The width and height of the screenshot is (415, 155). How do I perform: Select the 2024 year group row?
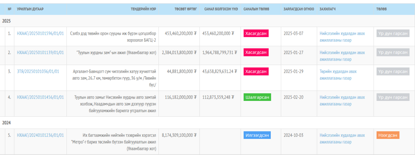click(x=207, y=123)
